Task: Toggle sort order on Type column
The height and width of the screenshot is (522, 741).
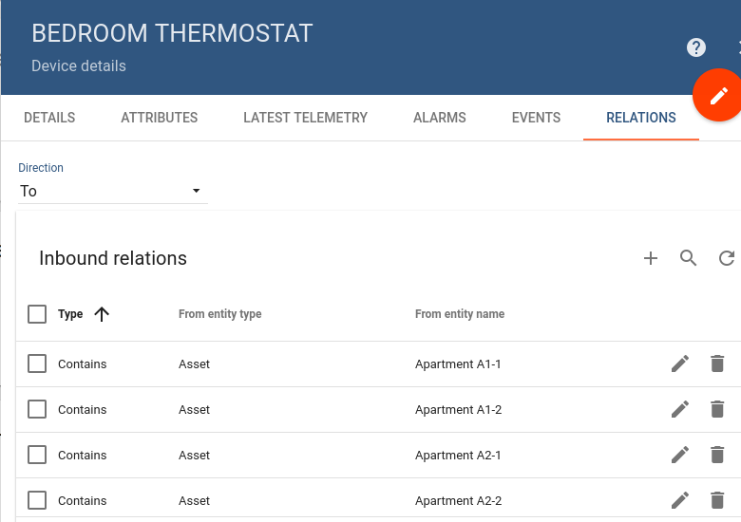Action: point(71,314)
